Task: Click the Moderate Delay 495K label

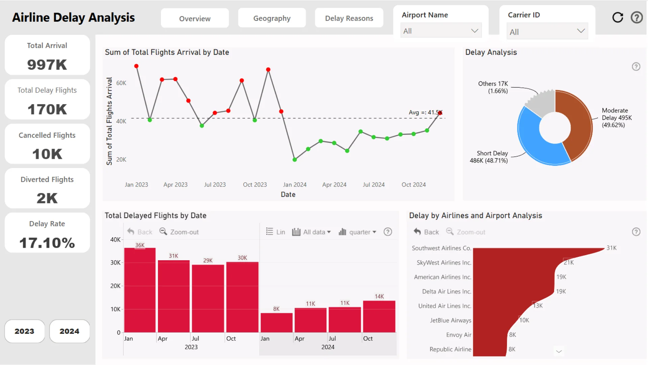Action: click(617, 118)
